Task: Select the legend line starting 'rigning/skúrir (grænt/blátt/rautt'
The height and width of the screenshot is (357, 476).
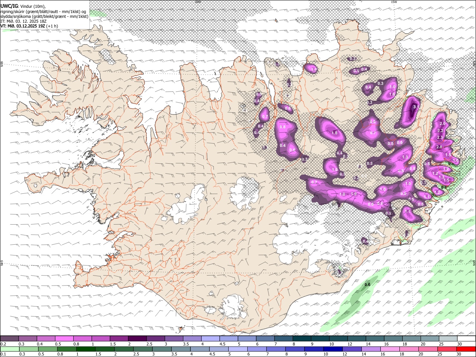Action: click(43, 11)
